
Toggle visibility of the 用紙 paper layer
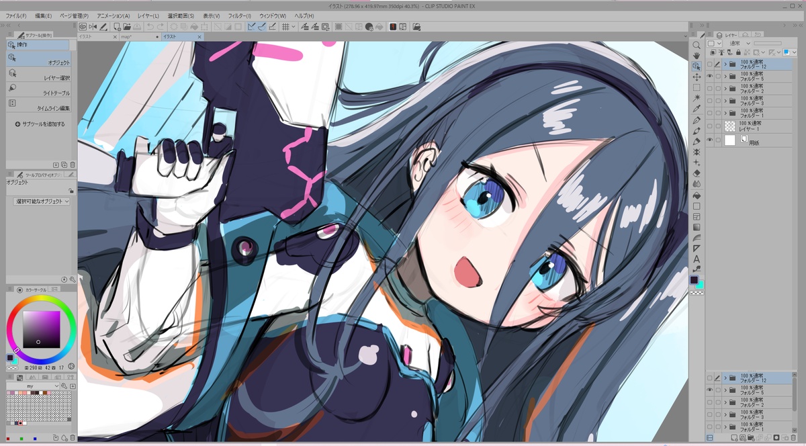[709, 140]
